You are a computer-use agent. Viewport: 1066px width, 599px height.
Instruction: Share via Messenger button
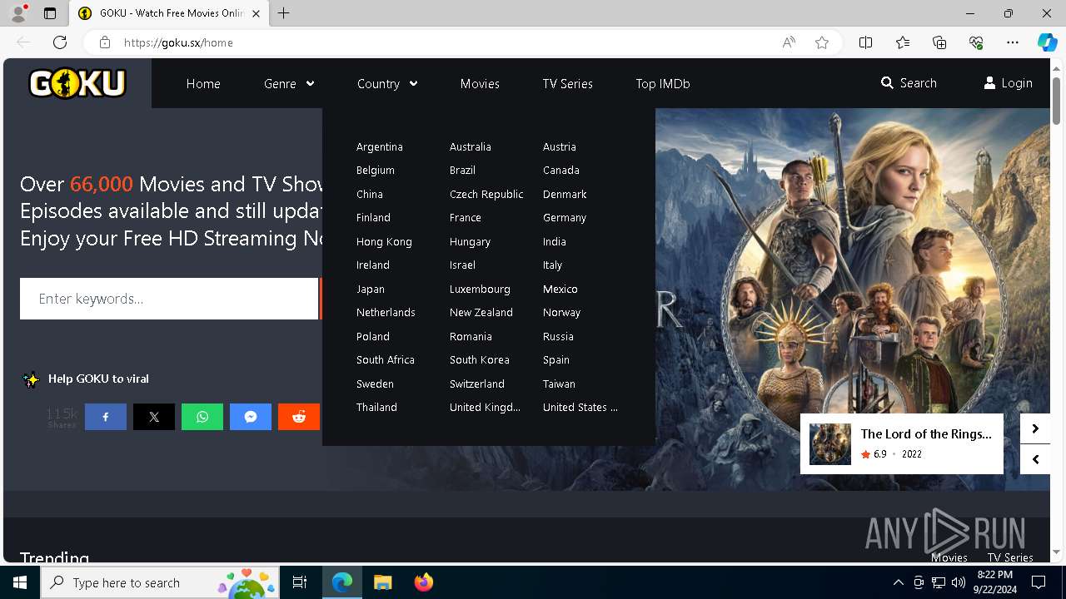[251, 417]
